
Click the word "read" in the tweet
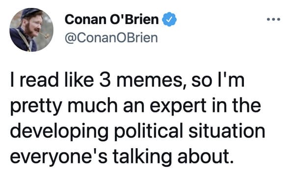(x=39, y=80)
